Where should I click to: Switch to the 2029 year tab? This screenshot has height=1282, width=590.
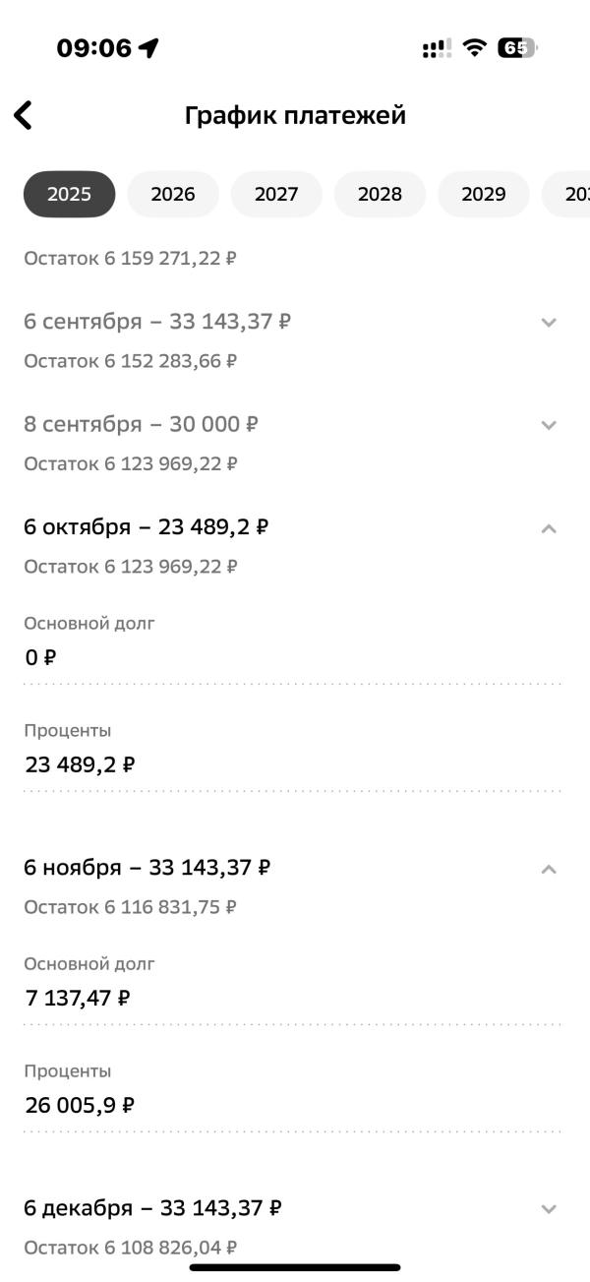pos(483,194)
